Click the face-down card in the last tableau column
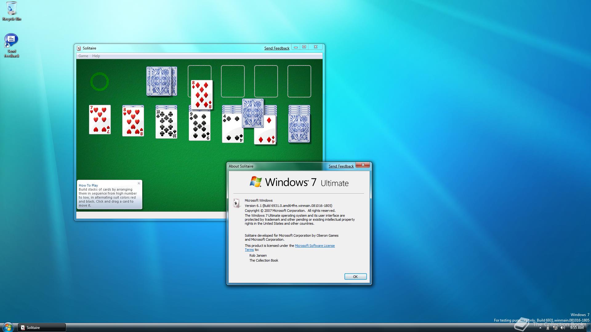The width and height of the screenshot is (591, 332). coord(299,128)
